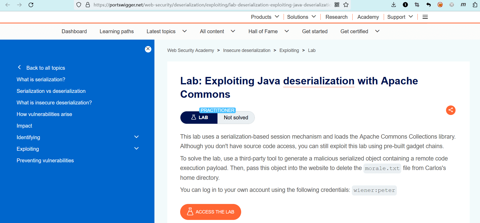Screen dimensions: 480x223
Task: Open Insecure deserialization breadcrumb link
Action: pos(247,50)
